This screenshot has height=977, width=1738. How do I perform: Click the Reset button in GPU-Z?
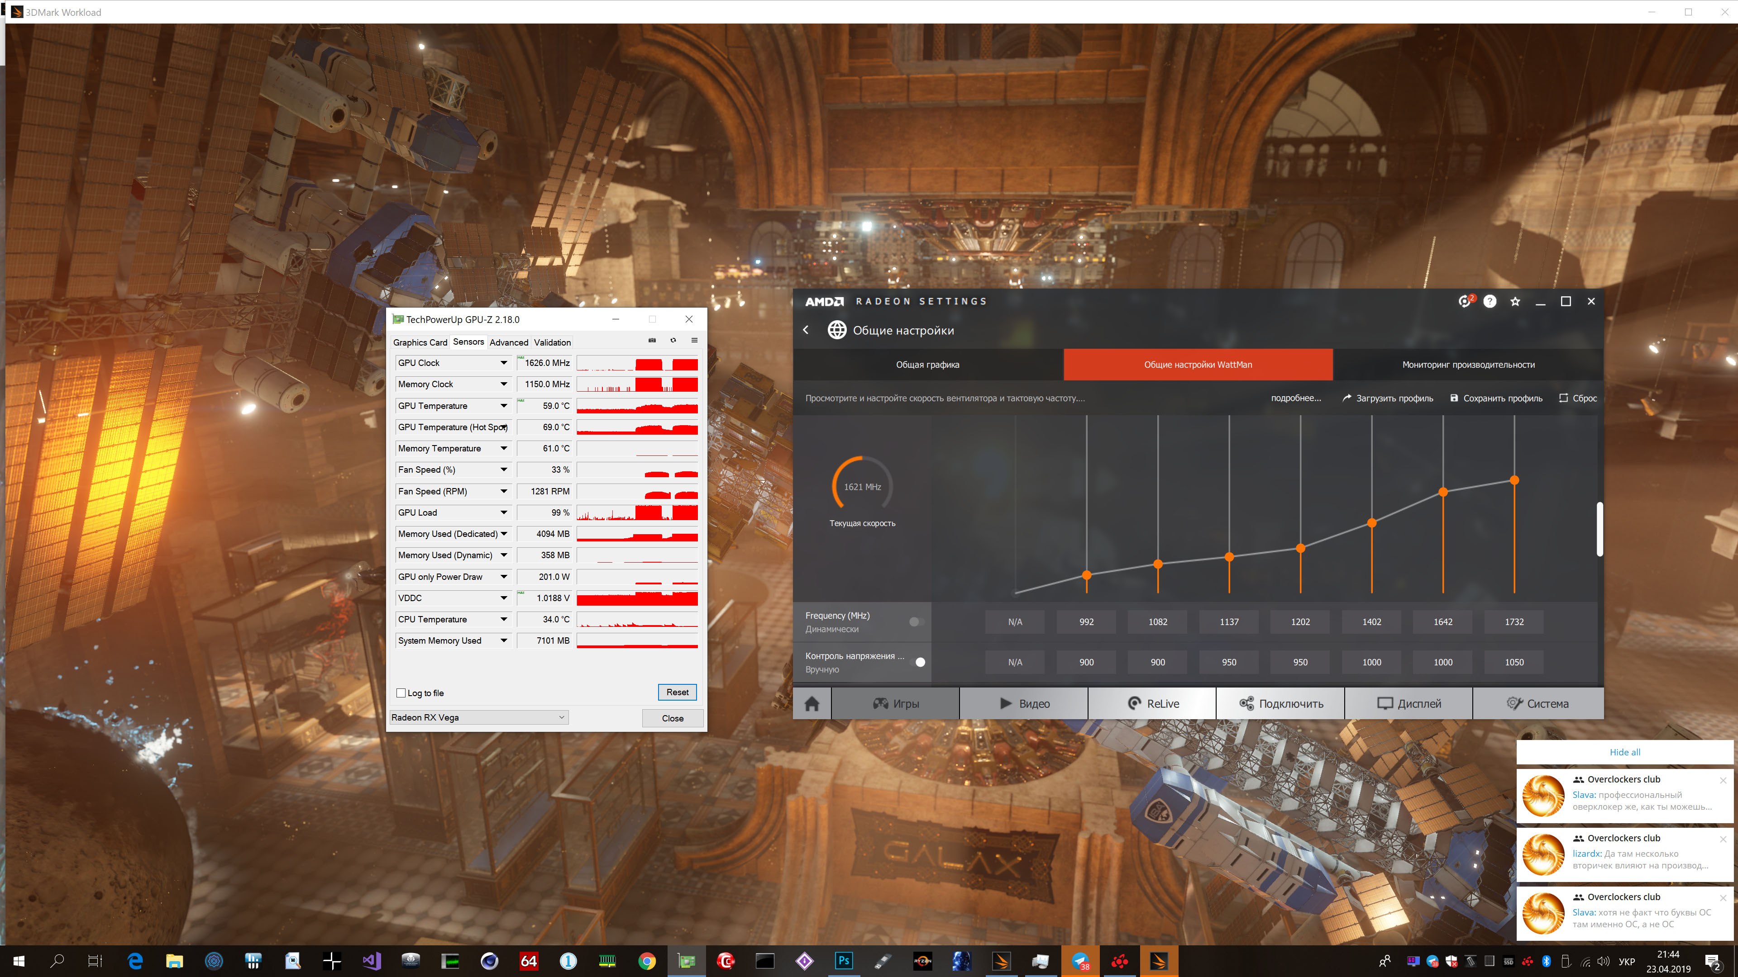pyautogui.click(x=677, y=692)
